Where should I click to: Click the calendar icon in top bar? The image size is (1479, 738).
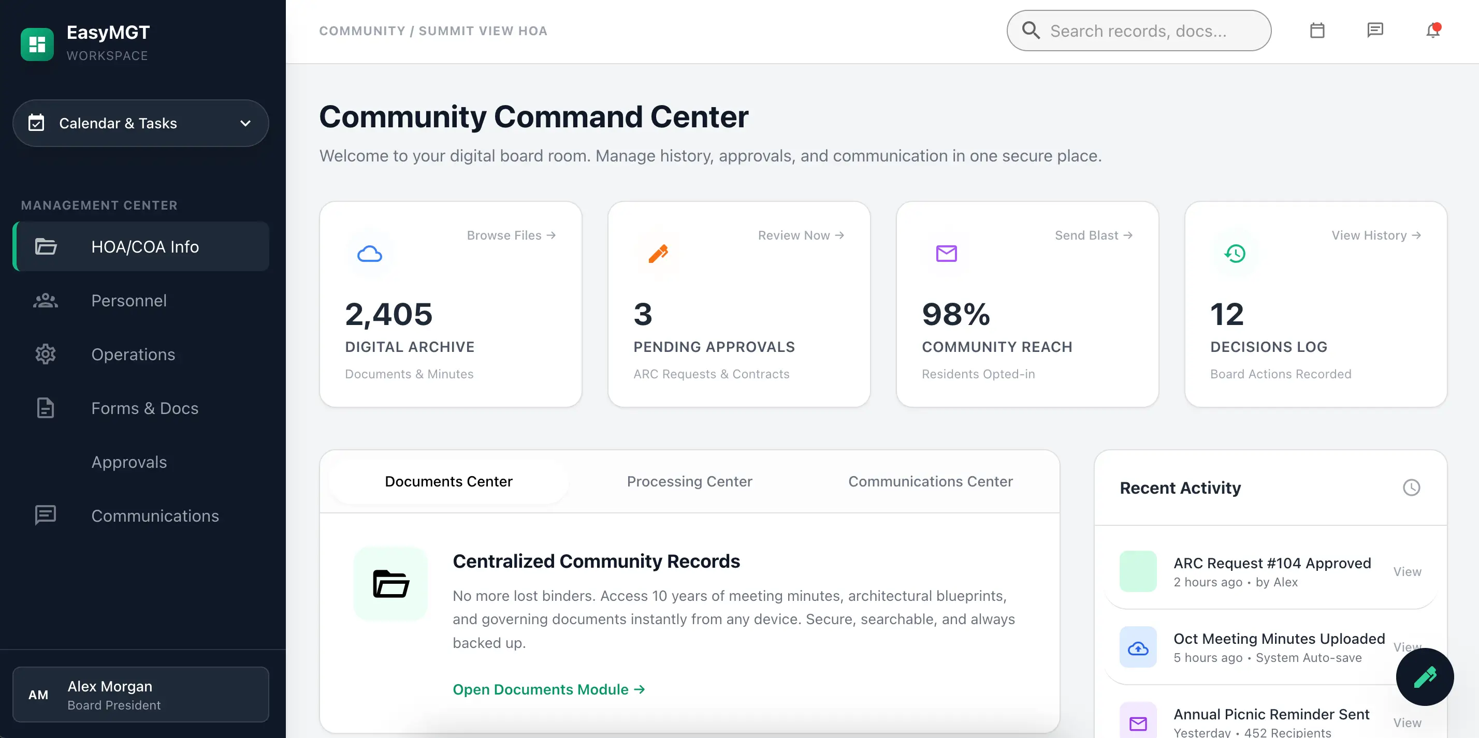[x=1317, y=31]
